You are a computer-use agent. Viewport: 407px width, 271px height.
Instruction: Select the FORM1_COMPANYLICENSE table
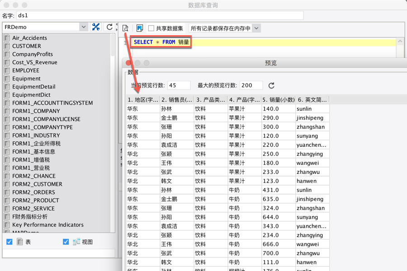(x=46, y=119)
